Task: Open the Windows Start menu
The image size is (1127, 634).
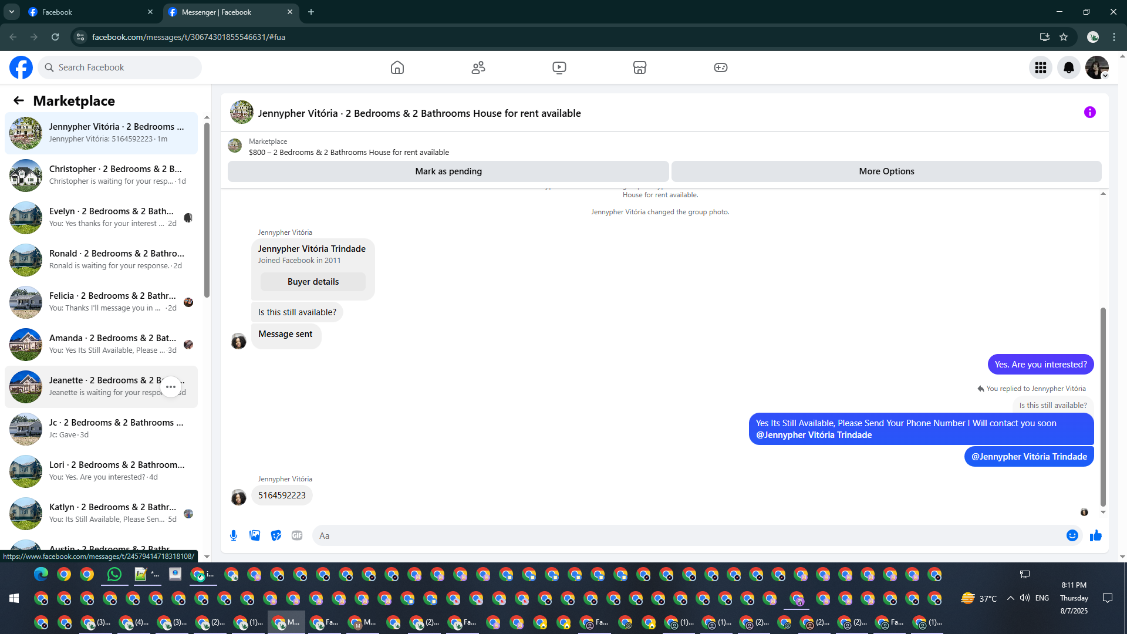Action: click(x=14, y=598)
